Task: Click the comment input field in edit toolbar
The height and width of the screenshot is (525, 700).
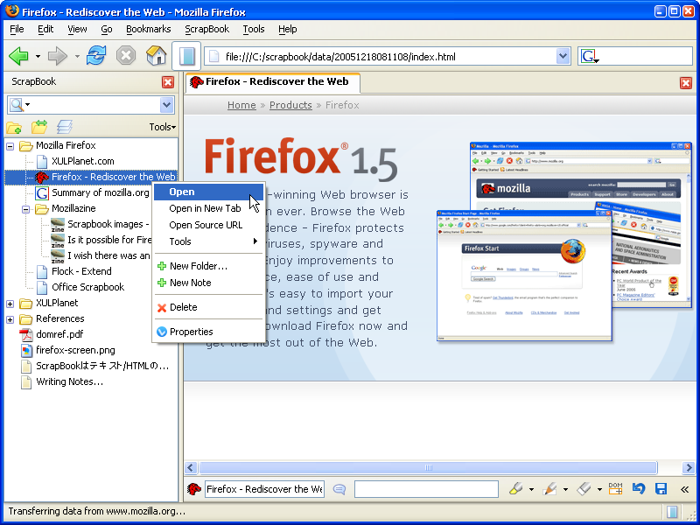Action: (426, 489)
